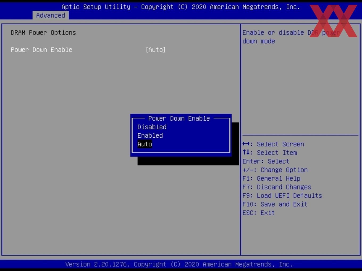Click the Version 2.20.1276 footer text

[x=179, y=264]
